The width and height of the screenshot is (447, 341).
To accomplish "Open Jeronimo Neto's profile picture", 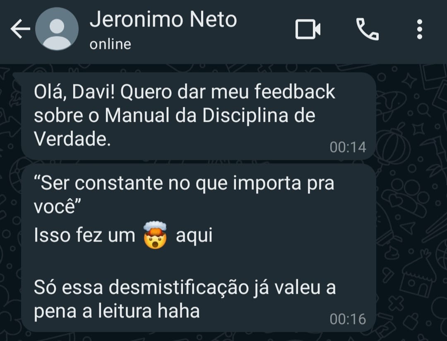I will click(x=57, y=29).
